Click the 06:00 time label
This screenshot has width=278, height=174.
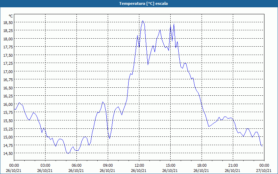[x=76, y=166]
